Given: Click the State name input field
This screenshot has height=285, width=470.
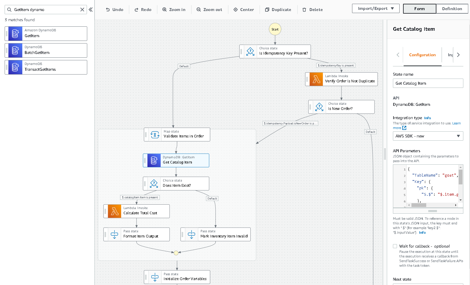Looking at the screenshot, I should tap(428, 83).
